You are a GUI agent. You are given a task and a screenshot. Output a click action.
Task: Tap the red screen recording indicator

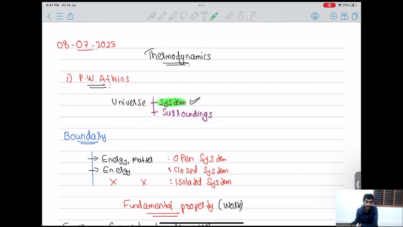pos(329,5)
